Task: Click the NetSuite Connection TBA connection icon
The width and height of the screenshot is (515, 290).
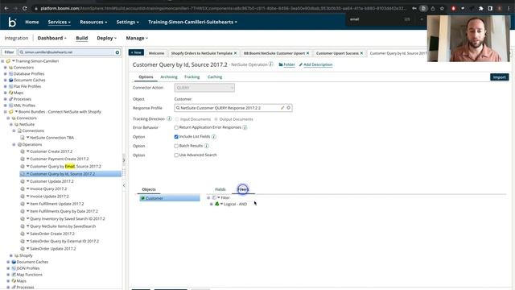Action: point(23,138)
